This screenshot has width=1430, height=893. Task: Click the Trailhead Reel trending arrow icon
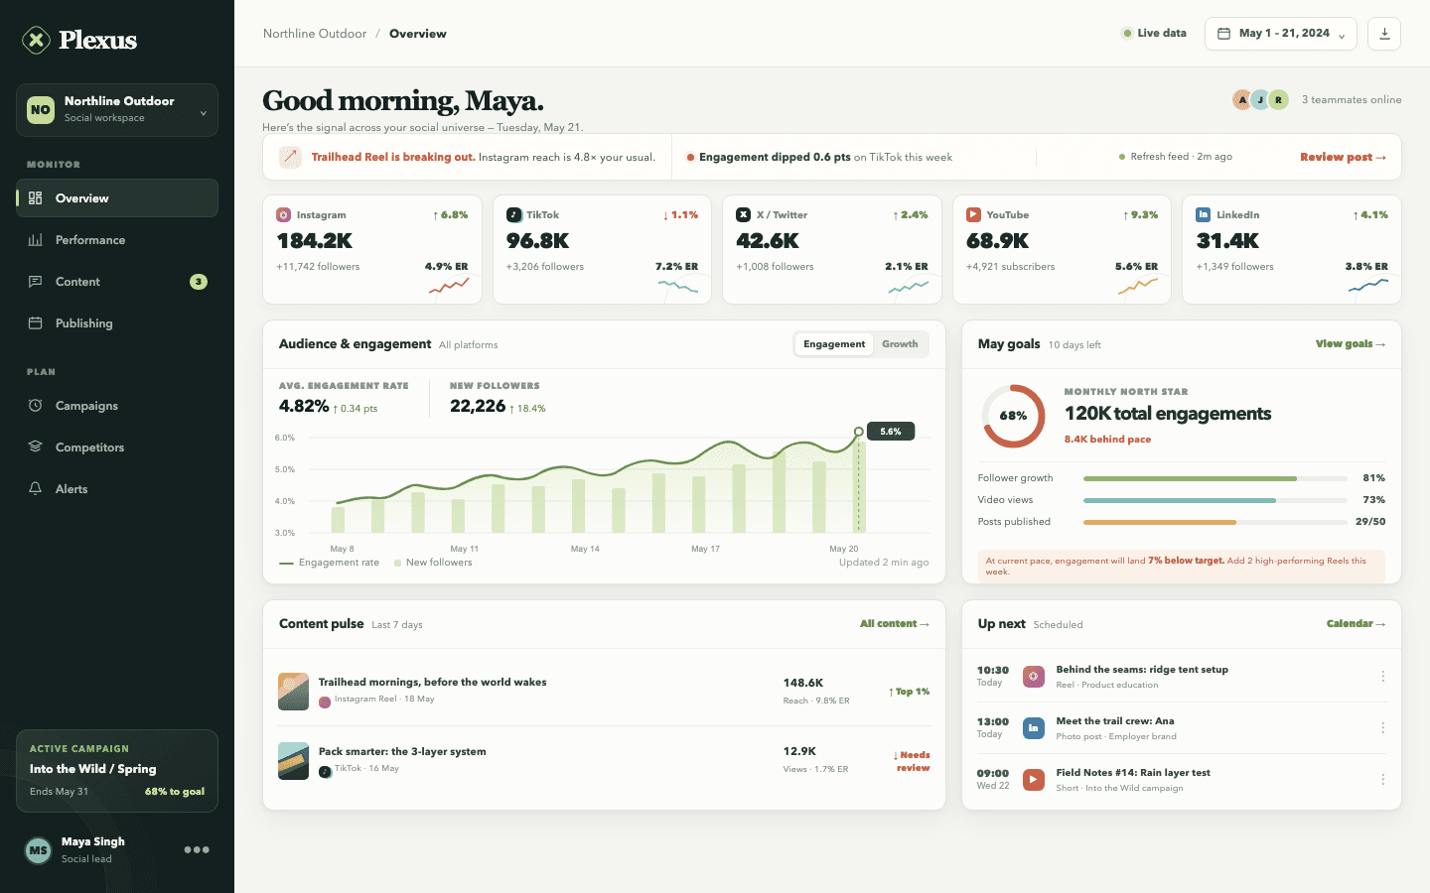point(290,157)
